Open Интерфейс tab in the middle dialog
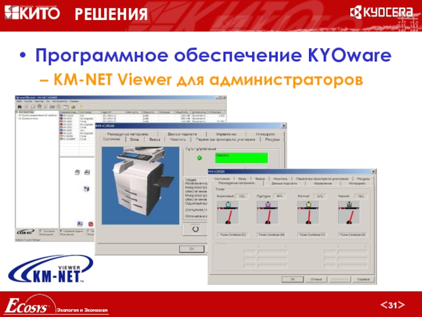The image size is (422, 317). 265,134
